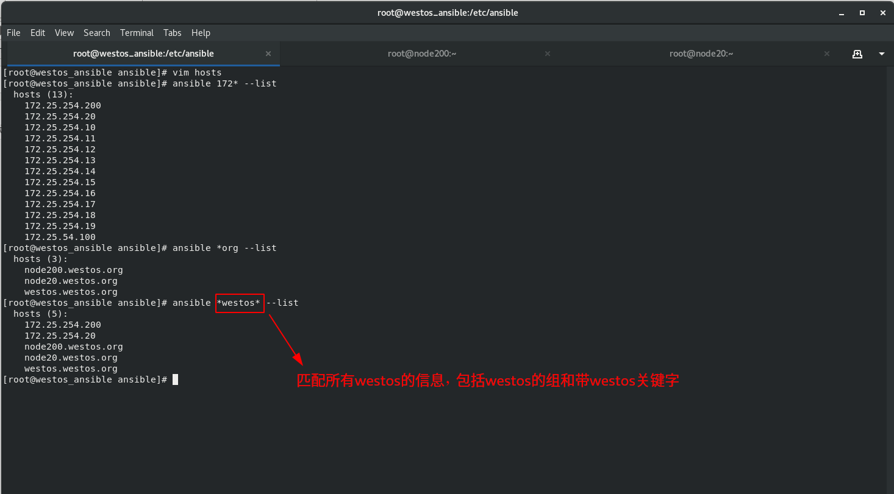
Task: Open the Help menu
Action: point(201,33)
